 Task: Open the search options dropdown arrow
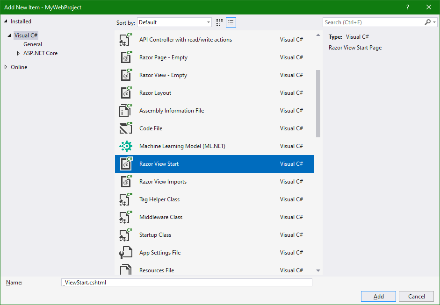point(434,22)
